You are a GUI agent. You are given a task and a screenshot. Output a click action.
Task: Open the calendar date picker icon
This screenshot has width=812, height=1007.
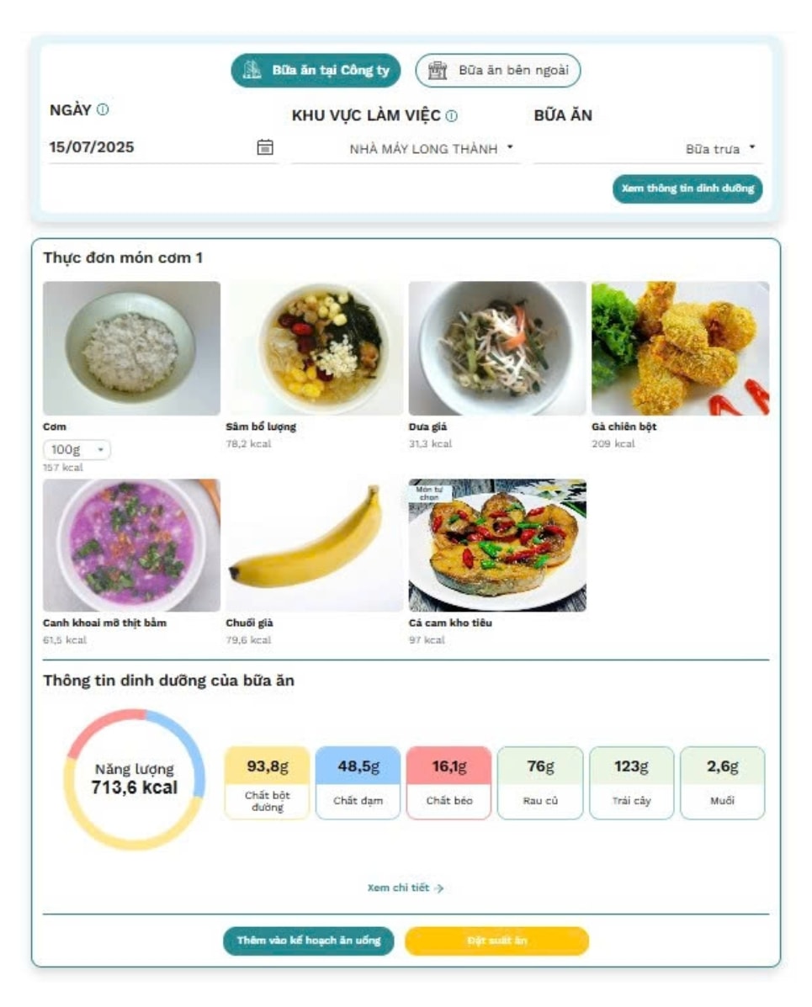(265, 147)
